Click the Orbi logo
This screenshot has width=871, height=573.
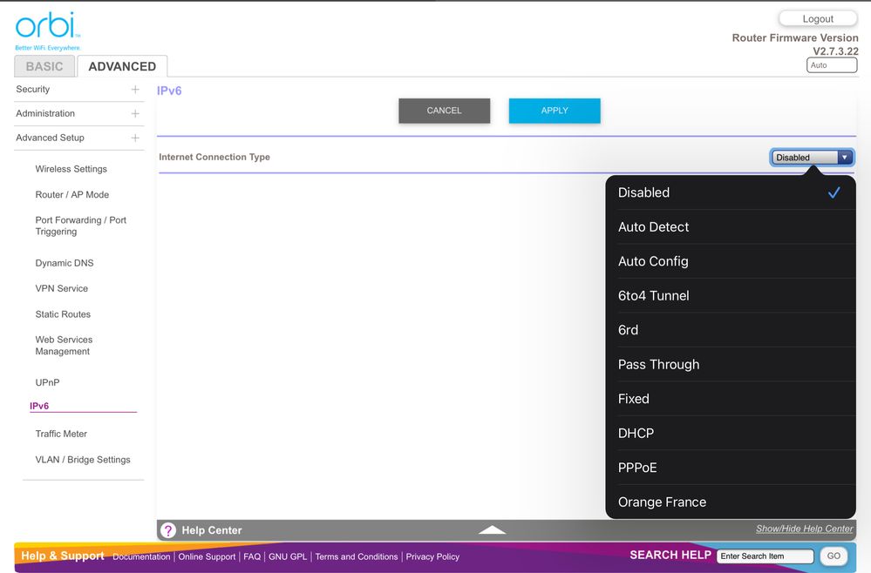click(45, 29)
